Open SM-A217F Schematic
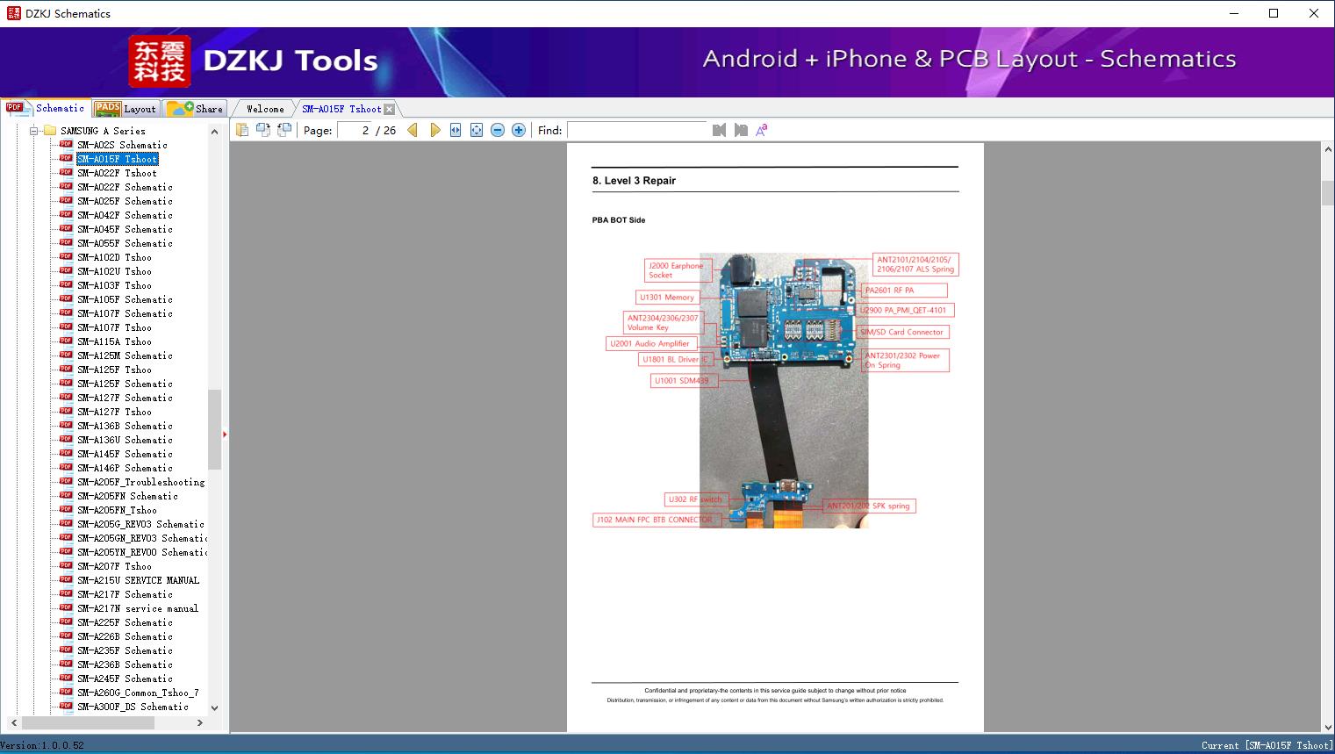1335x754 pixels. click(x=125, y=594)
